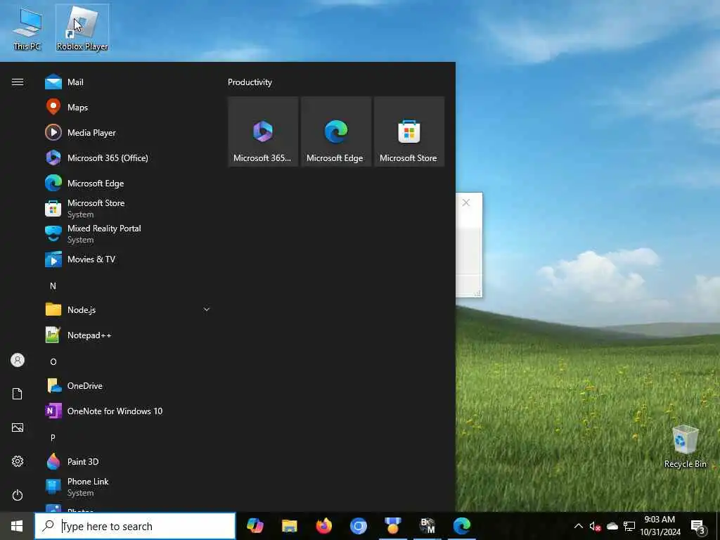
Task: Open the blue circle browser on taskbar
Action: tap(358, 526)
